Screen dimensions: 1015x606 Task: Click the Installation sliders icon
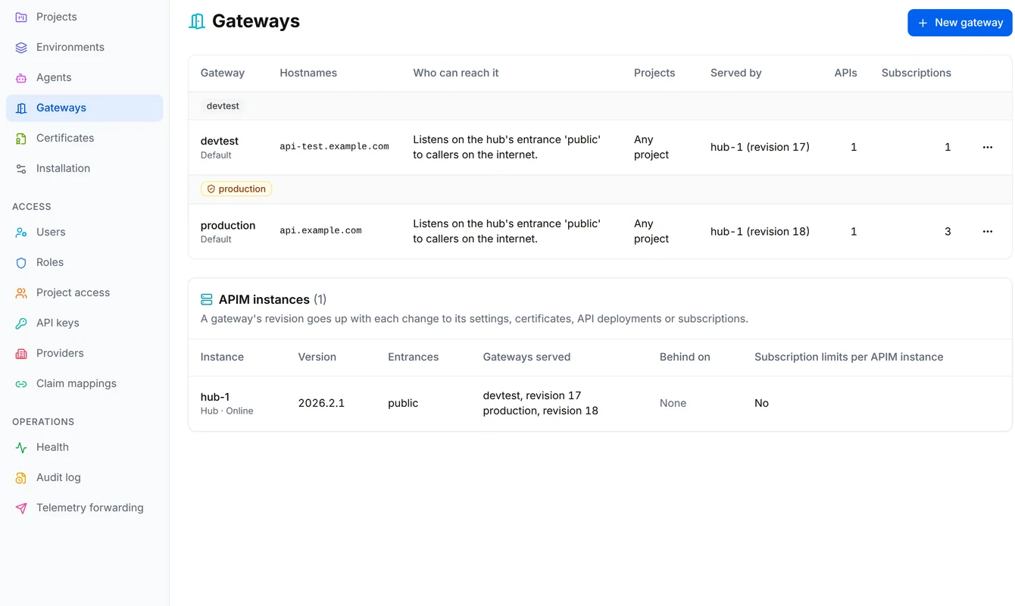coord(21,168)
